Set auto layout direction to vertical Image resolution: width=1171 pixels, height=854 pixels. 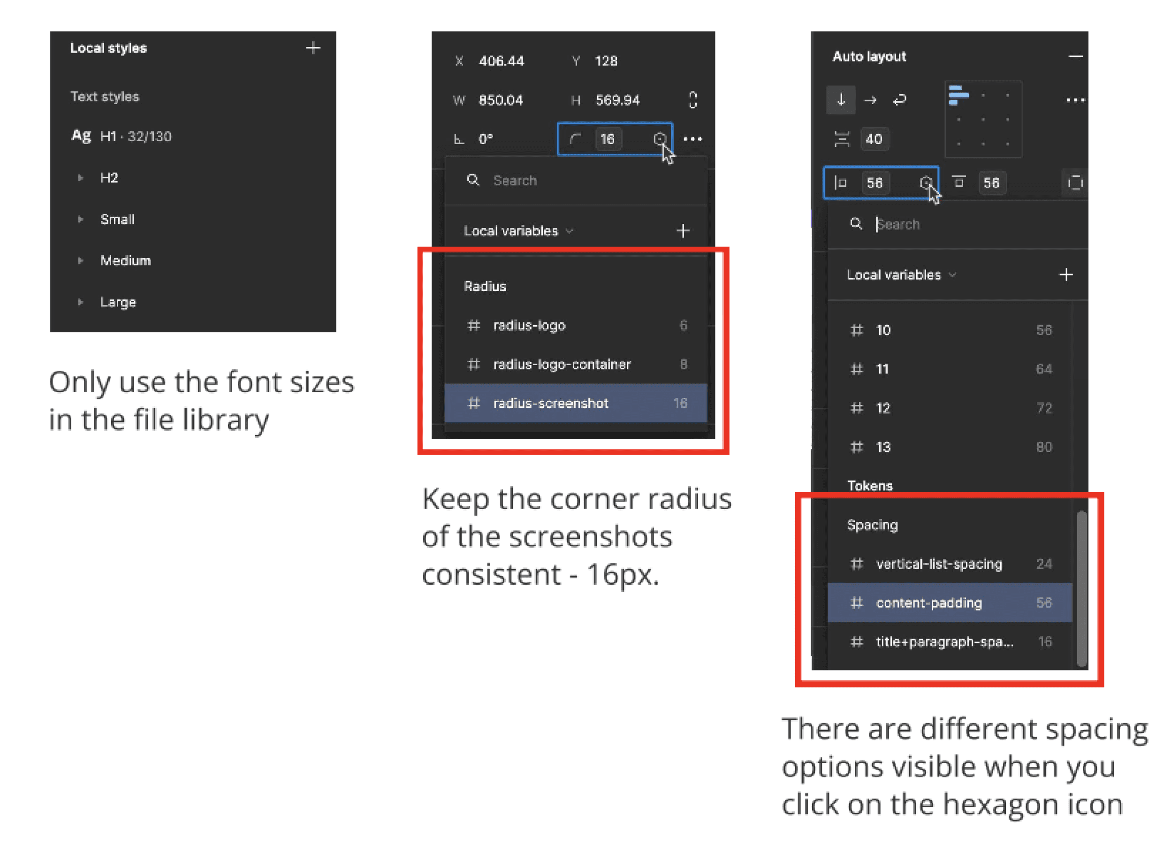pos(840,99)
